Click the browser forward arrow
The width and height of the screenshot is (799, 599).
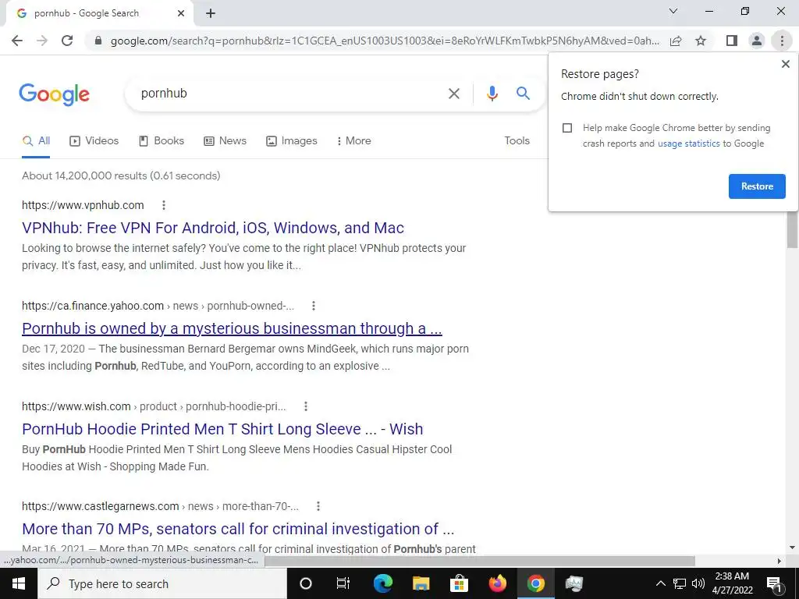pos(42,41)
